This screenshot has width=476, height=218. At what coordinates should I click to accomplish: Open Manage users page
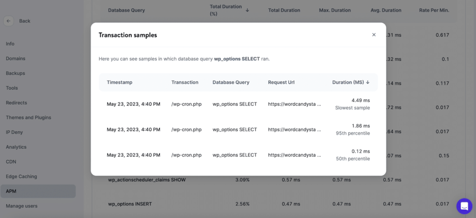click(21, 206)
